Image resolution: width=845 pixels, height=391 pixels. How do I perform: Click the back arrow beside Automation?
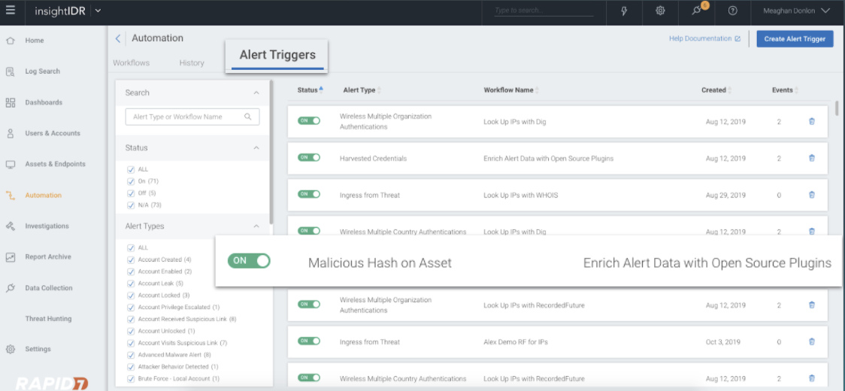pyautogui.click(x=118, y=38)
